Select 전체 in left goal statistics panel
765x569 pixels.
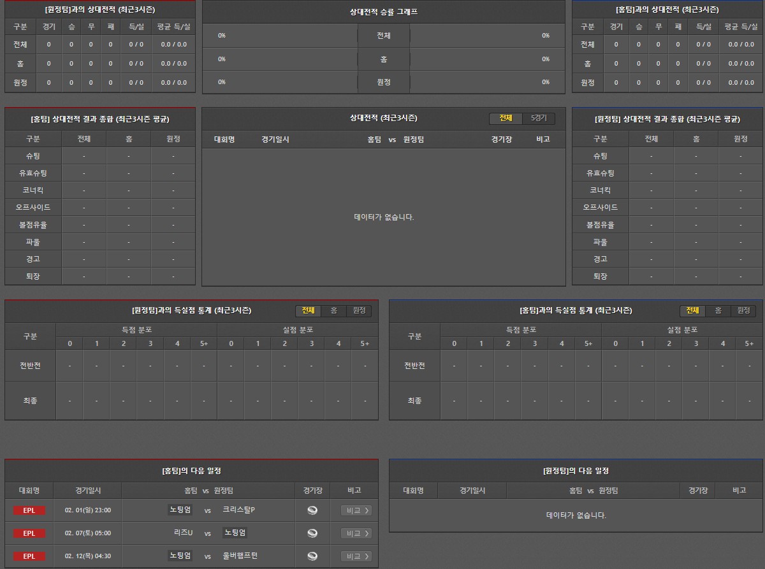308,310
